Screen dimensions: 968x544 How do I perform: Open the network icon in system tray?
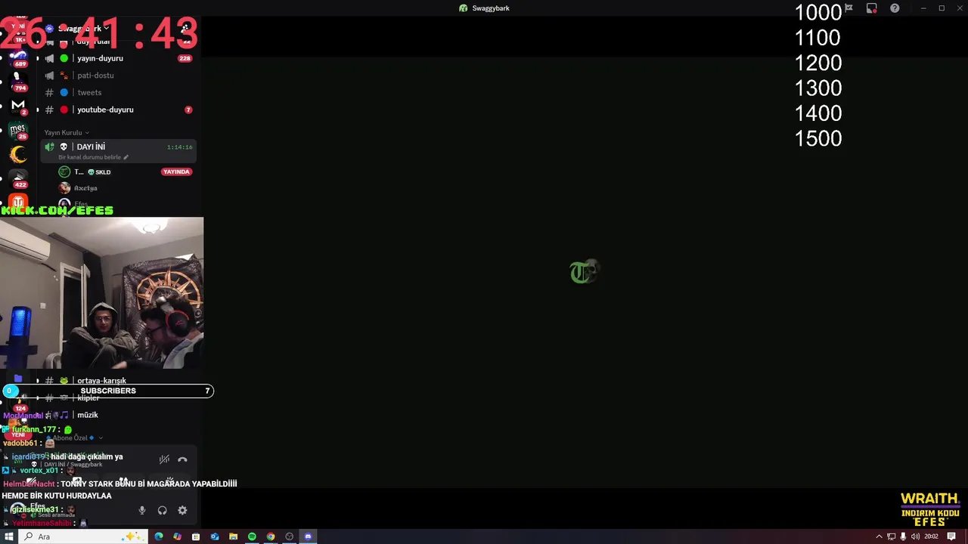892,536
